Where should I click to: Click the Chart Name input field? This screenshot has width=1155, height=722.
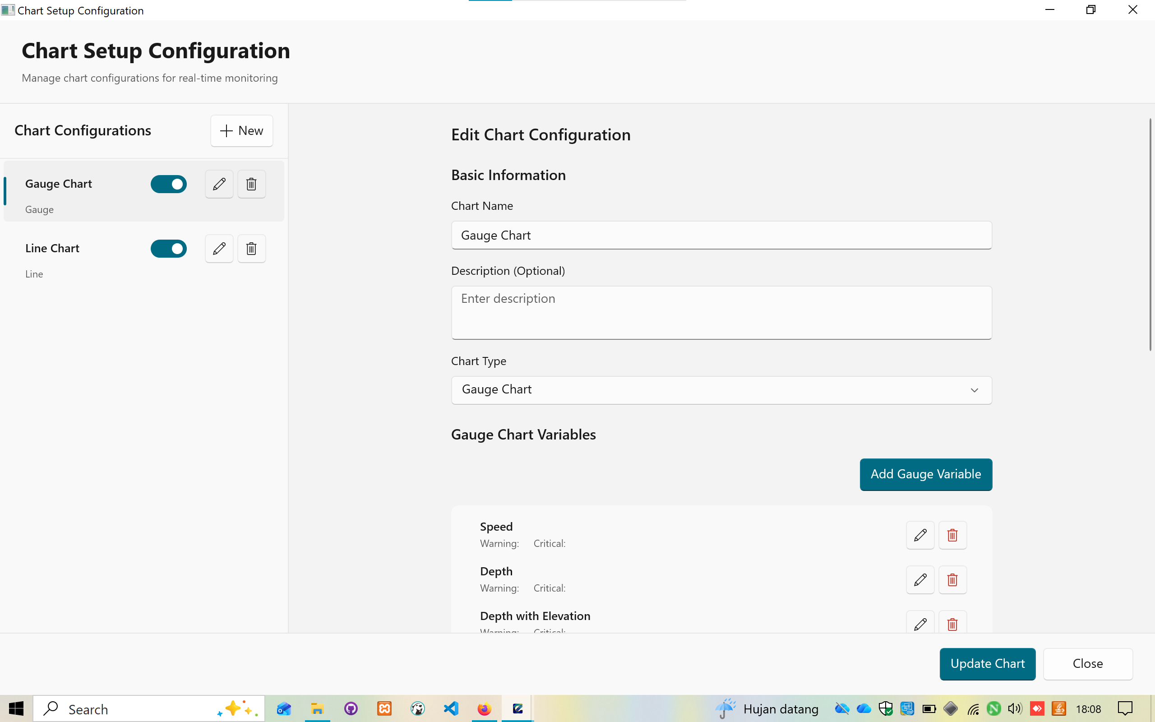tap(721, 235)
